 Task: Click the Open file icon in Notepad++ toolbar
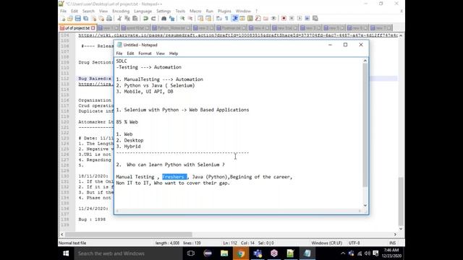click(x=70, y=18)
